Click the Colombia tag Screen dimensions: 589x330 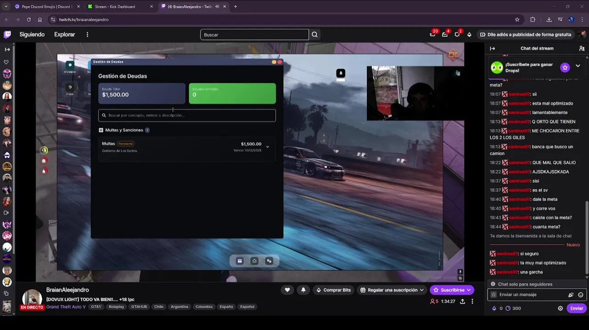[x=204, y=307]
